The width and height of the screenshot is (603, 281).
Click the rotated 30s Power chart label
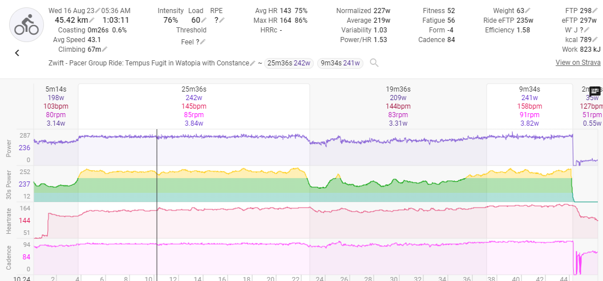click(9, 184)
